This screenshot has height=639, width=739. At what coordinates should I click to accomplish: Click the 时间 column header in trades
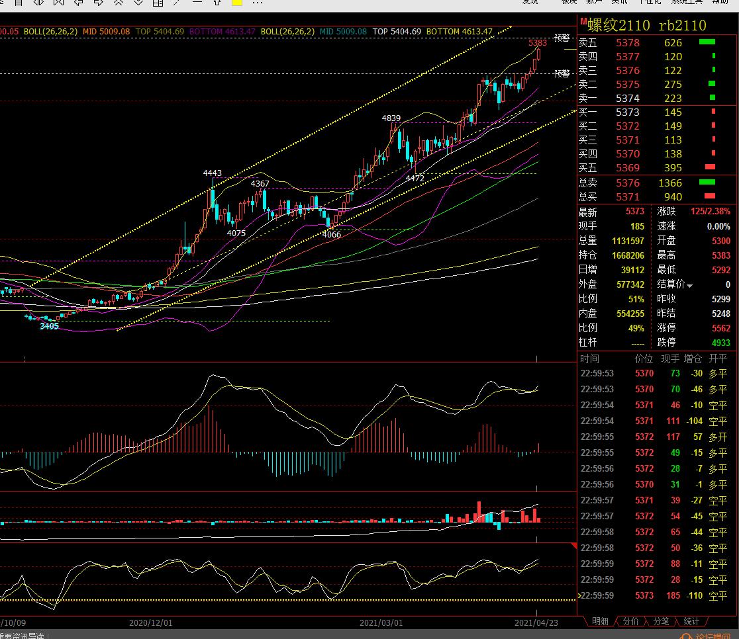tap(589, 359)
